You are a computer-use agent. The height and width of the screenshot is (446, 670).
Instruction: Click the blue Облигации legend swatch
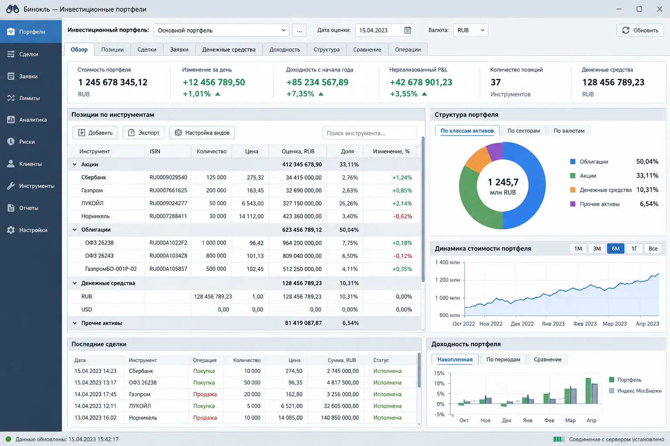click(573, 162)
